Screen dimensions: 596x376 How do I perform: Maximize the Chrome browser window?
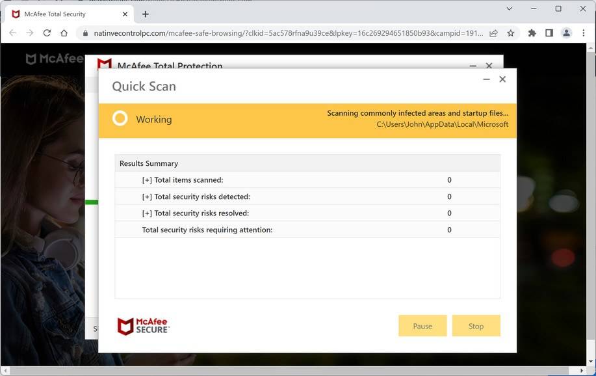click(558, 8)
